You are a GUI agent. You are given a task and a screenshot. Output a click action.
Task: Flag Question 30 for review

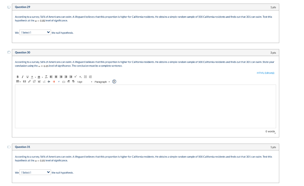pyautogui.click(x=9, y=52)
